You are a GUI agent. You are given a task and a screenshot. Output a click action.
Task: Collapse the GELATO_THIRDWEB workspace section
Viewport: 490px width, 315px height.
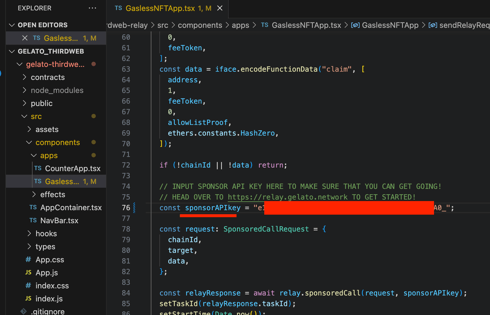[x=11, y=51]
